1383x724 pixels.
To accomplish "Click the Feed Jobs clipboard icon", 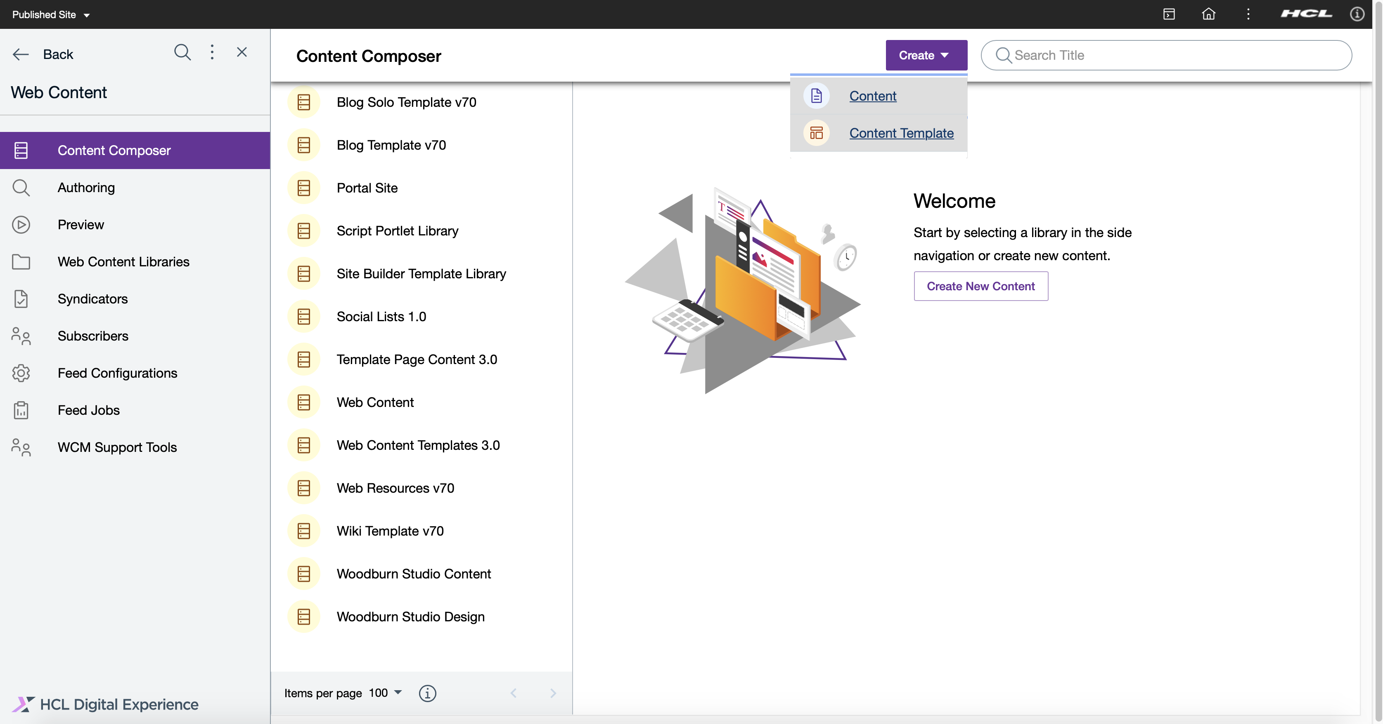I will tap(21, 410).
